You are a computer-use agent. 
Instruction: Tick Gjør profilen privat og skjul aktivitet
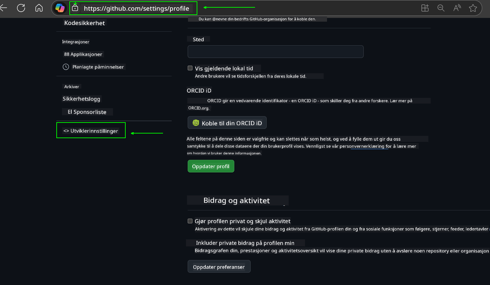pos(190,221)
